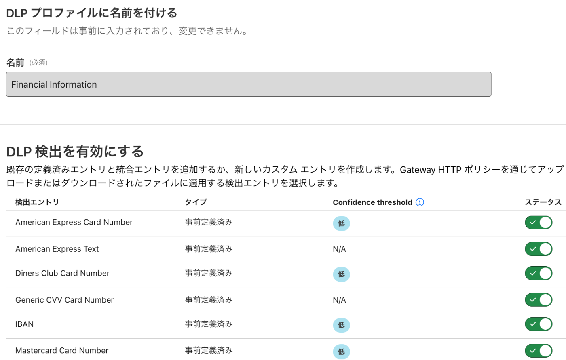Click low confidence badge for Mastercard row
566x360 pixels.
341,352
